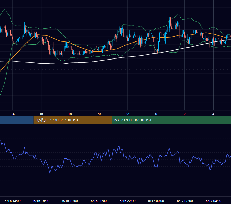The image size is (231, 204).
Task: Click the 6/16 14:00 time label
Action: [13, 201]
